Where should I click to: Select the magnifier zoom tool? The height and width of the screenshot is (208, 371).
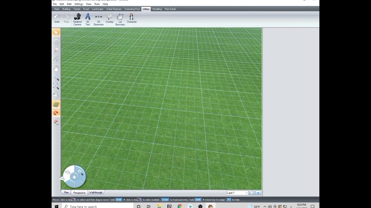click(56, 78)
